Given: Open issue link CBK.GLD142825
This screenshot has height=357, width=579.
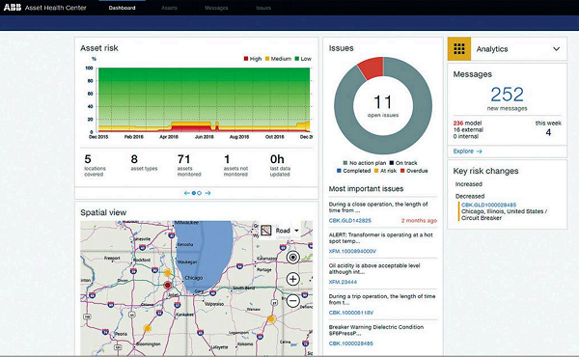Looking at the screenshot, I should click(350, 220).
